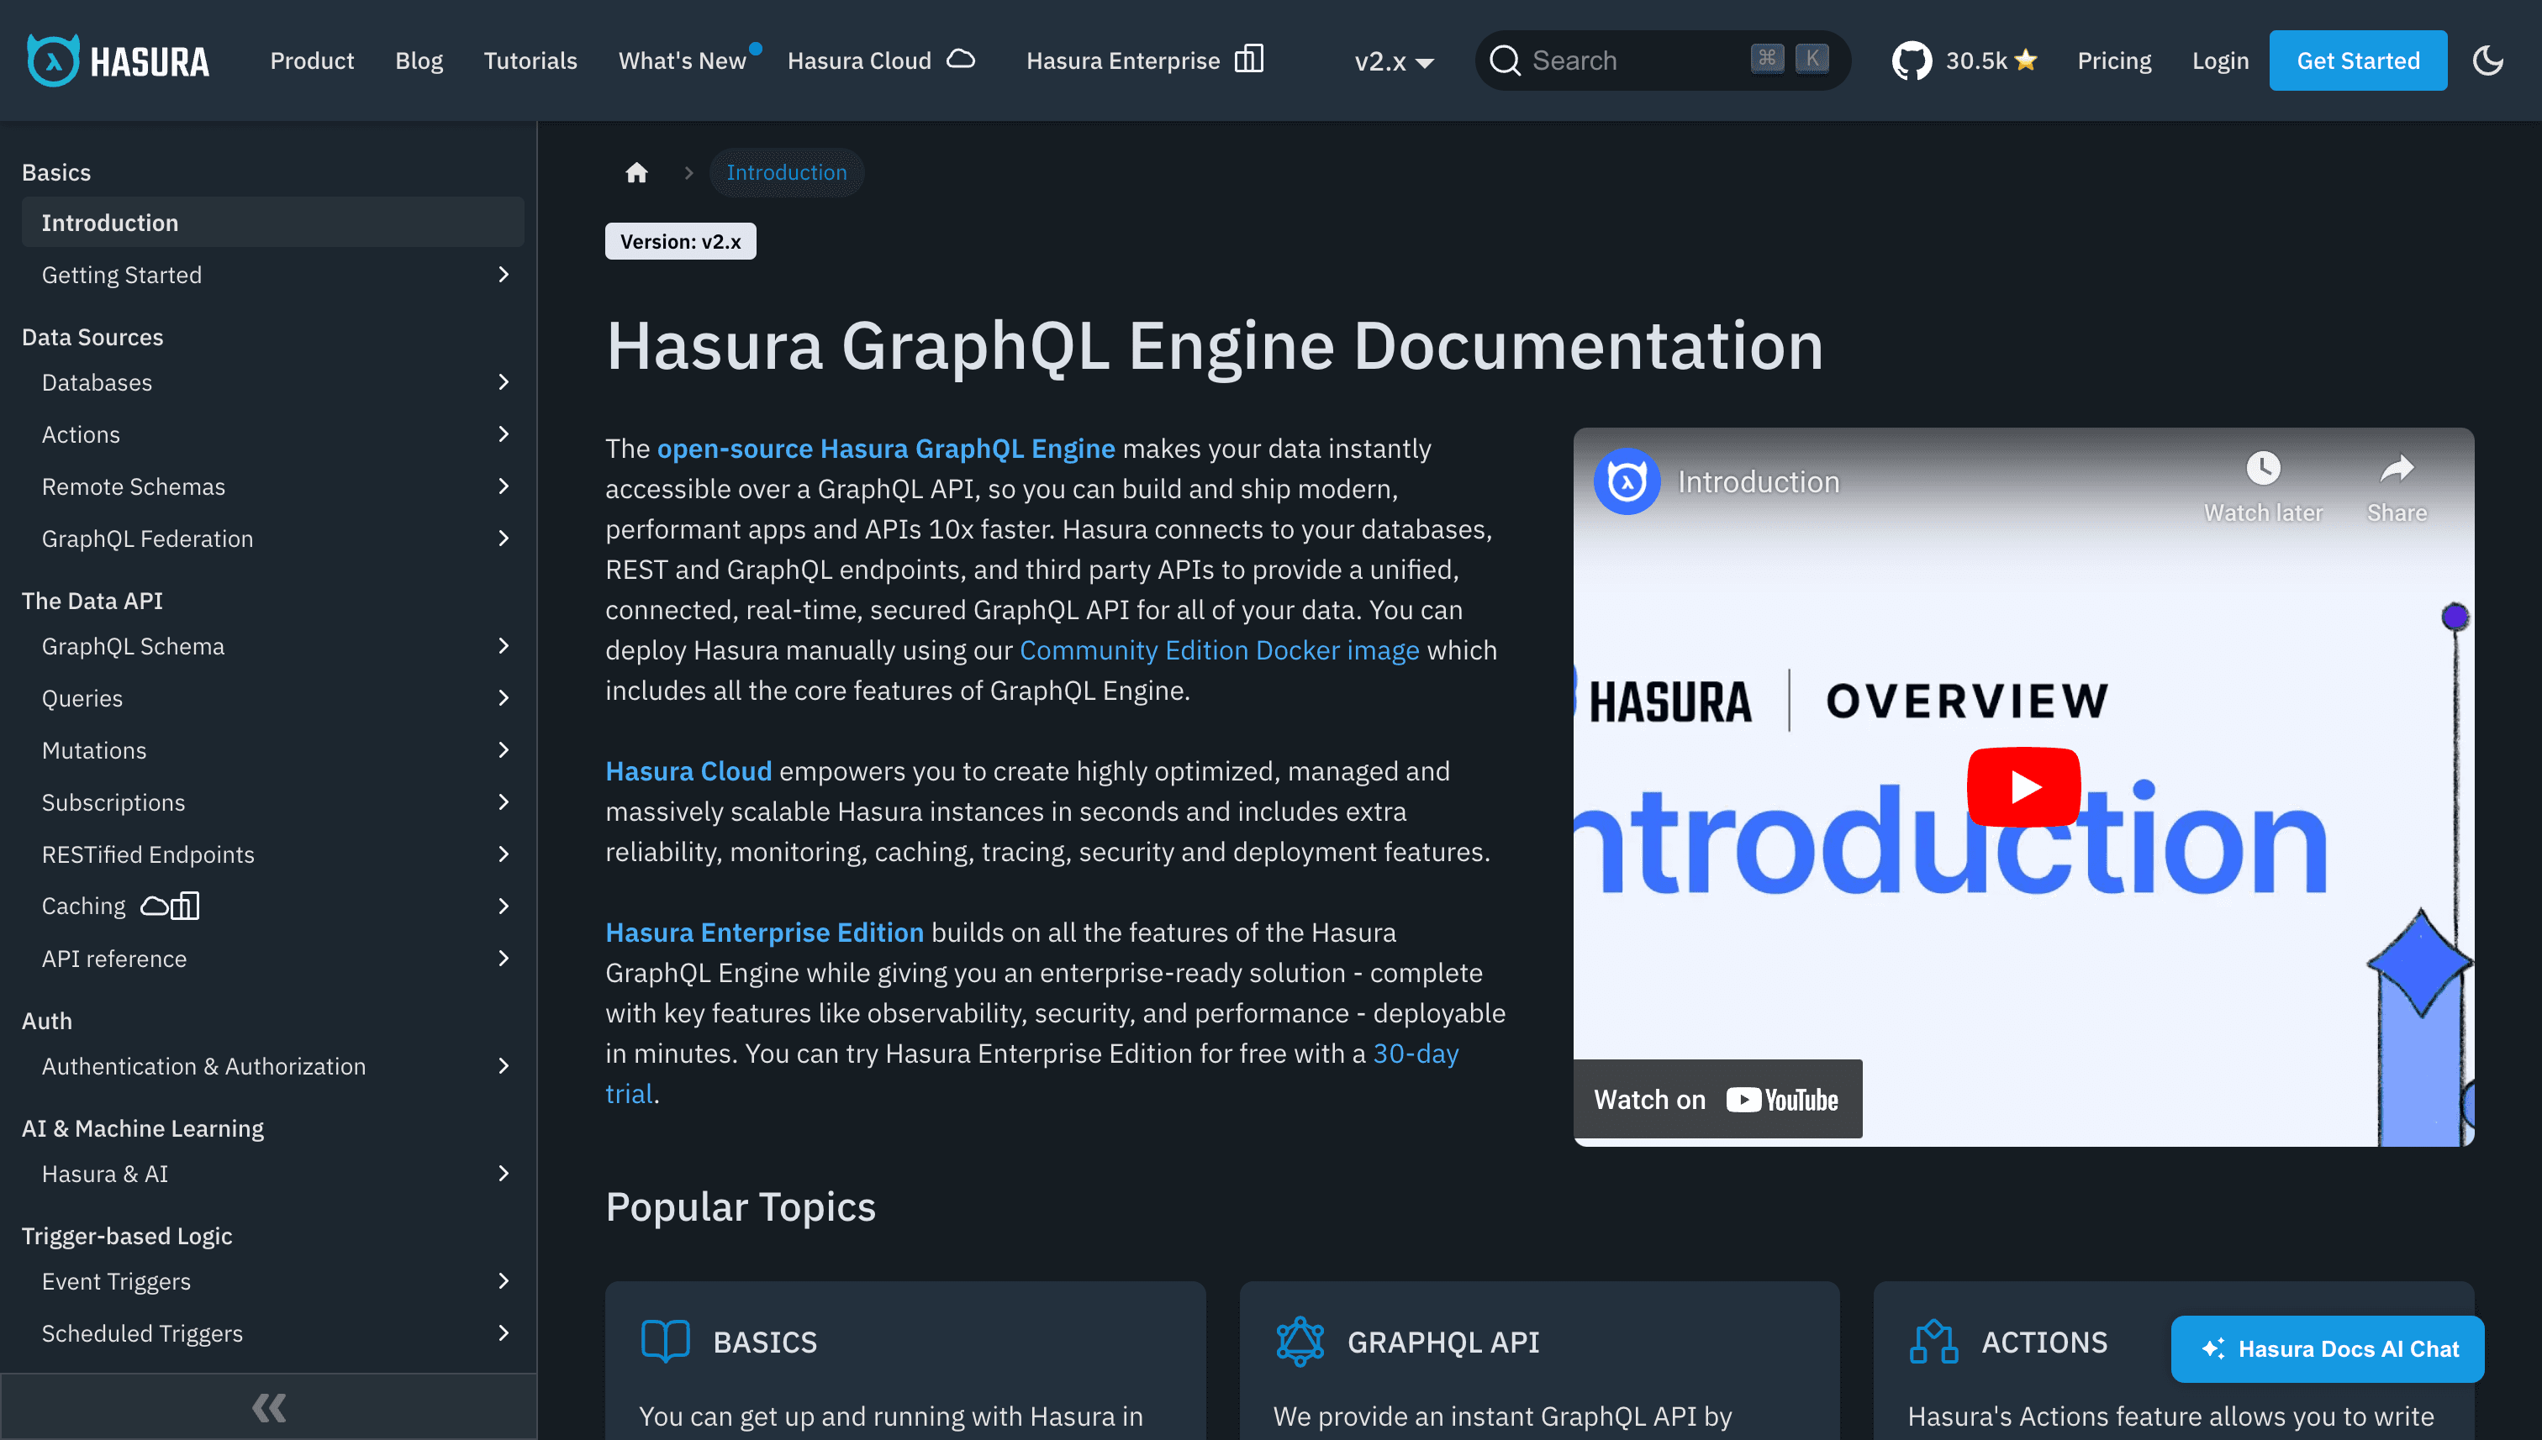This screenshot has height=1440, width=2542.
Task: Expand Getting Started section
Action: pyautogui.click(x=504, y=274)
